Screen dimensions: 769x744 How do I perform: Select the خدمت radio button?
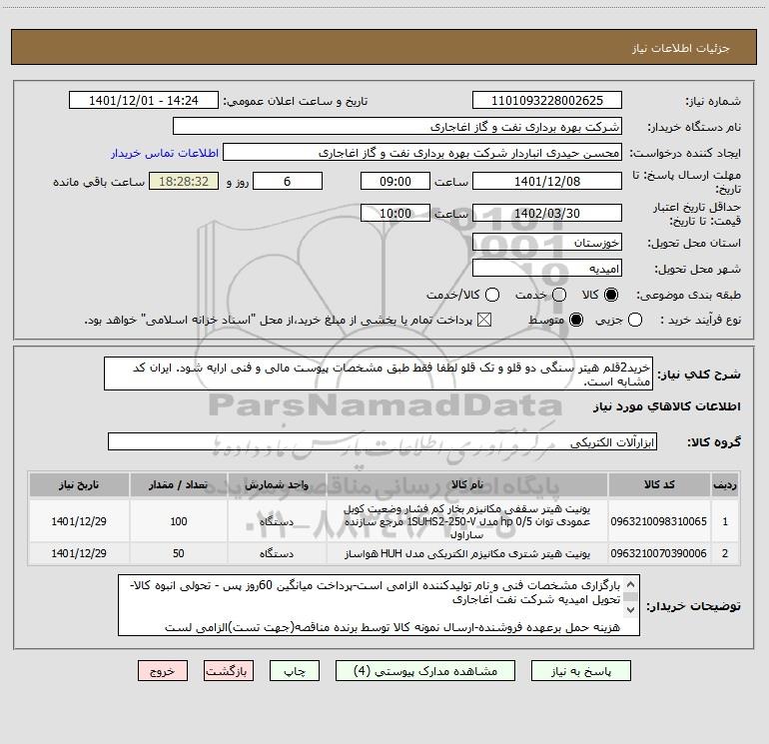(559, 295)
